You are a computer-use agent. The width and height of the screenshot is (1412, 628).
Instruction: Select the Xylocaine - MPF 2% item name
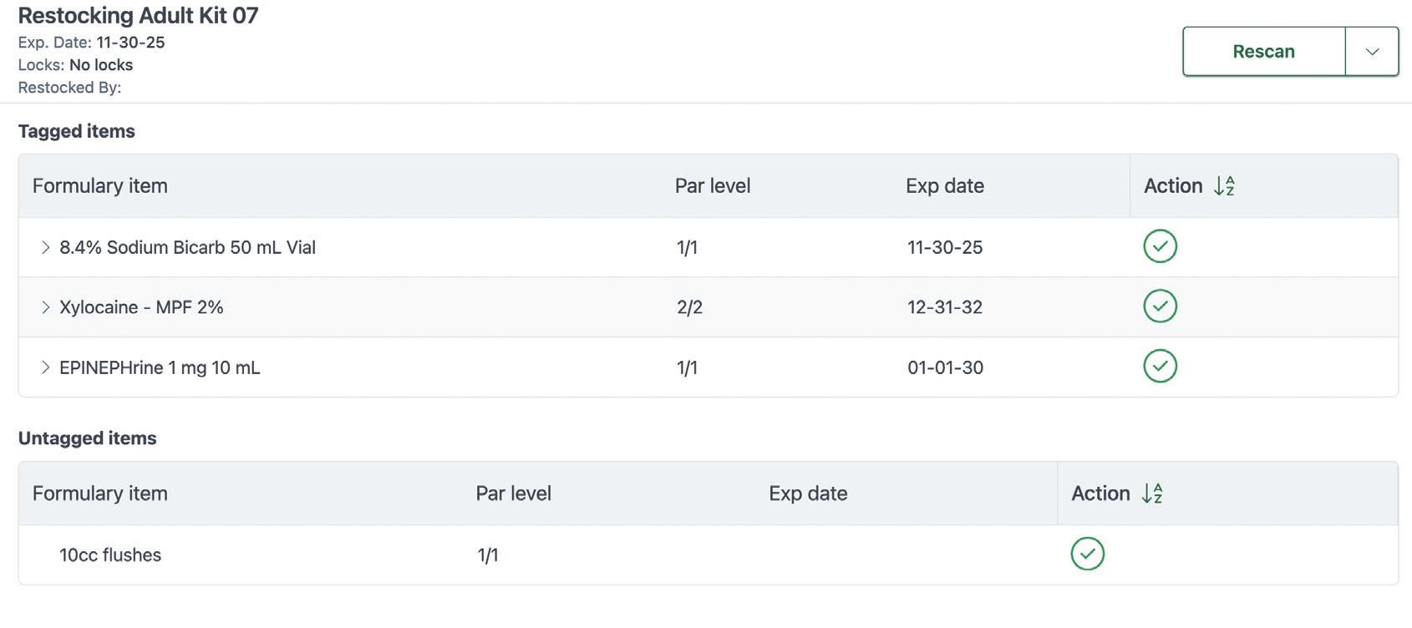(141, 307)
